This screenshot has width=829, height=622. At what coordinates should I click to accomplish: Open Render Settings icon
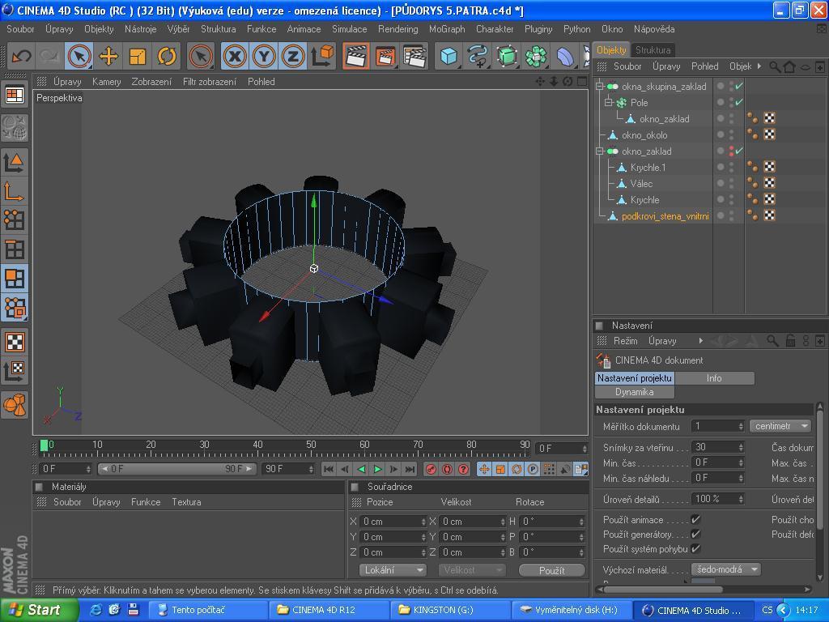(x=414, y=56)
